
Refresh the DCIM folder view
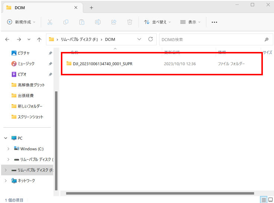(x=150, y=39)
